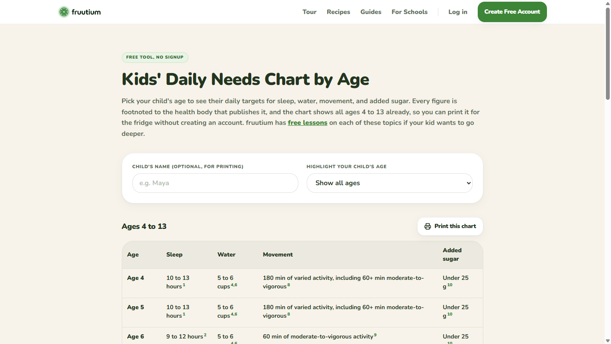Click footnote 4,6 in Age 4 water cell
This screenshot has height=344, width=611.
(x=234, y=285)
